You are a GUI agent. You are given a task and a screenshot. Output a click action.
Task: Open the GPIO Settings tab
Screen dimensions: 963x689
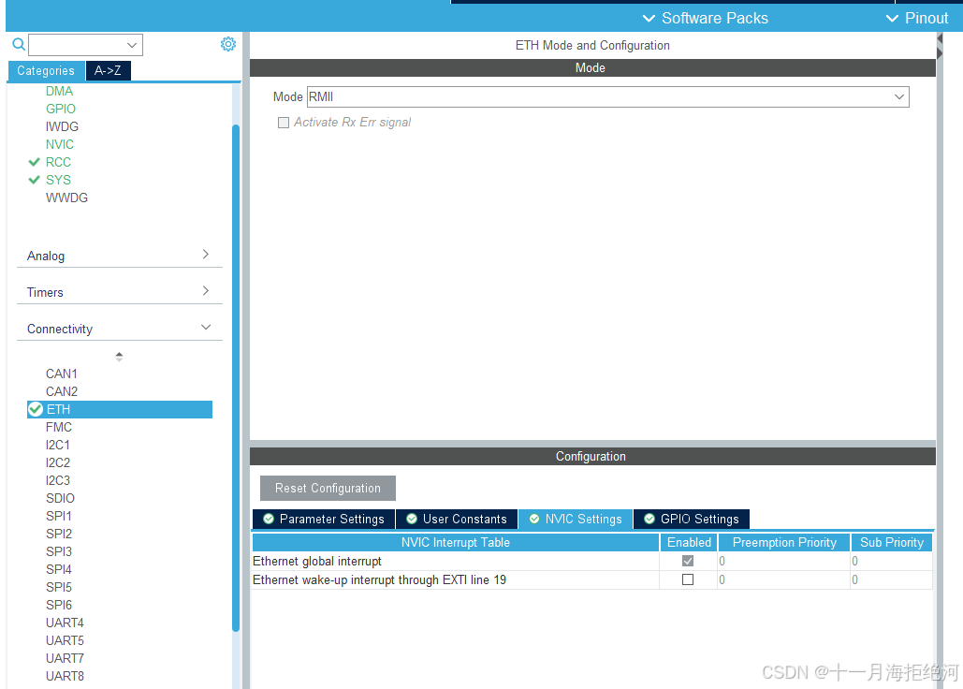692,519
